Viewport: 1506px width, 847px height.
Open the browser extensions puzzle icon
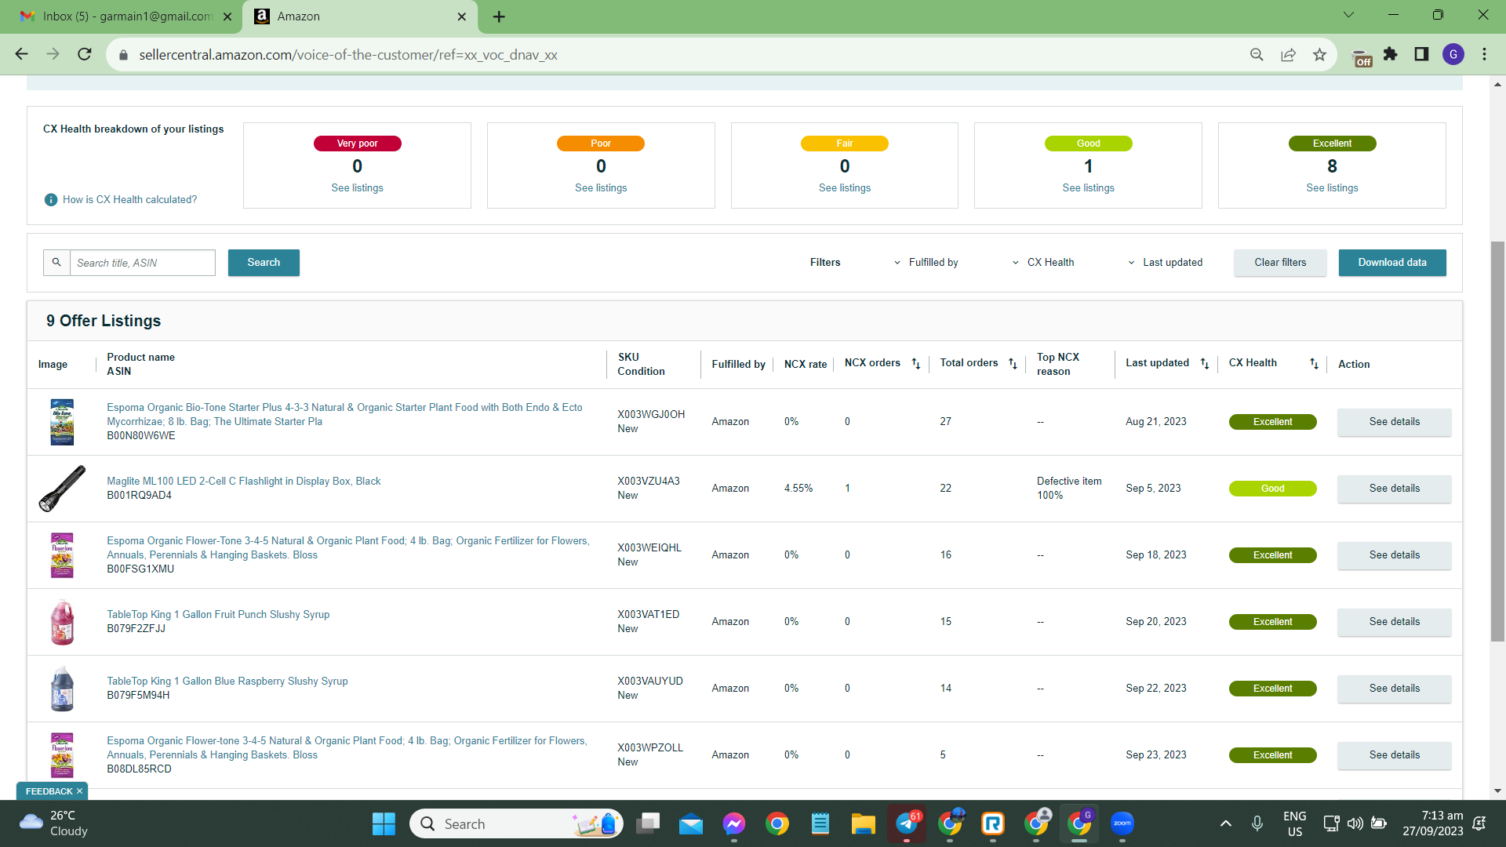(1391, 54)
